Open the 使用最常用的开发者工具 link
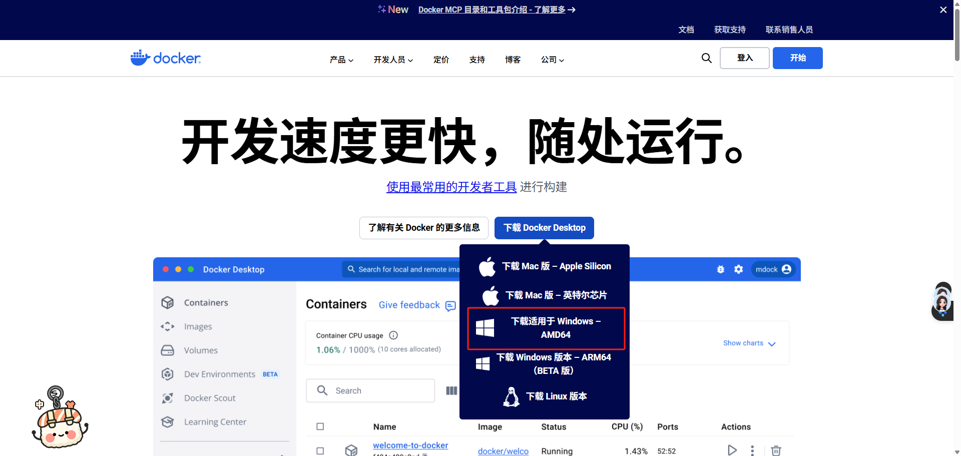The width and height of the screenshot is (961, 456). click(x=451, y=187)
